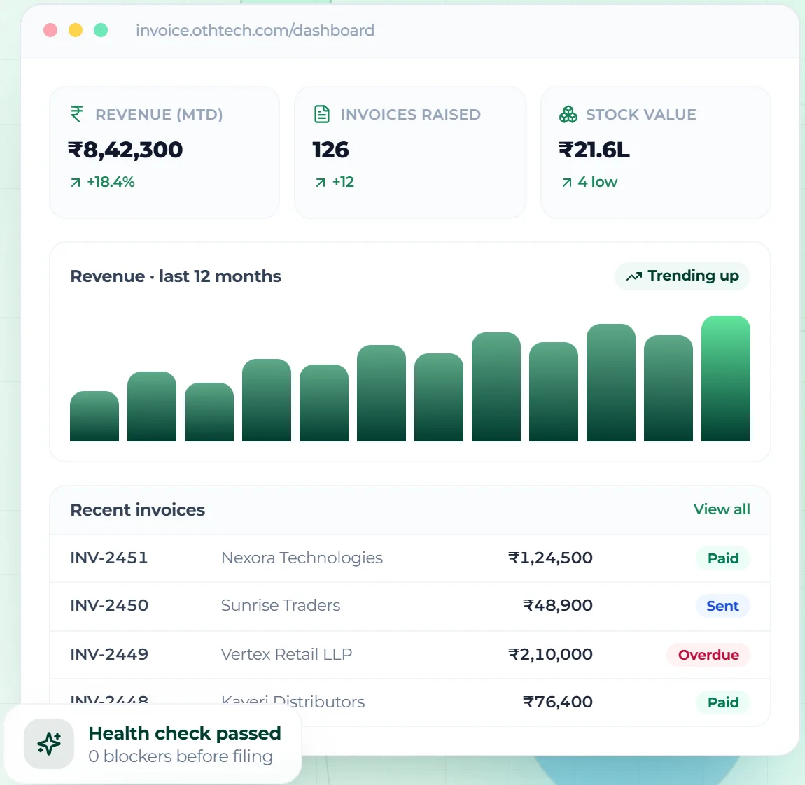805x785 pixels.
Task: Click the trending arrow icon in Trending up badge
Action: tap(634, 276)
